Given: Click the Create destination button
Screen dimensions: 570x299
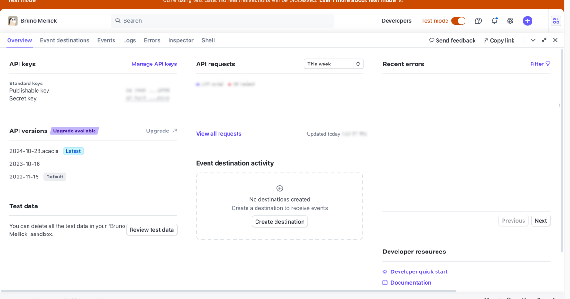Looking at the screenshot, I should click(x=280, y=222).
